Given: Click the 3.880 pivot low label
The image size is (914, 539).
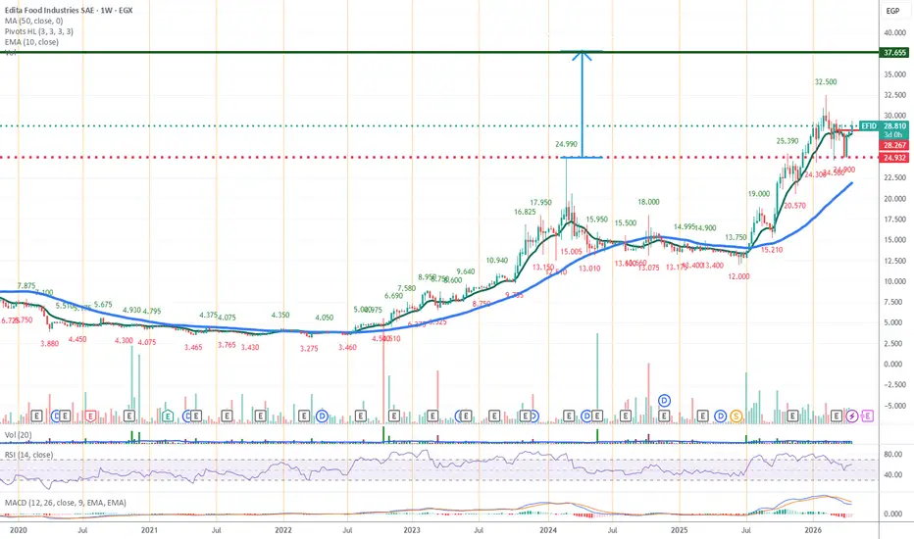Looking at the screenshot, I should [x=50, y=343].
